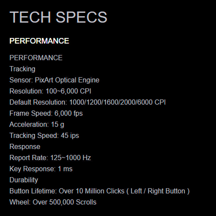Click the Button Lifetime spec line
This screenshot has width=216, height=216.
100,191
